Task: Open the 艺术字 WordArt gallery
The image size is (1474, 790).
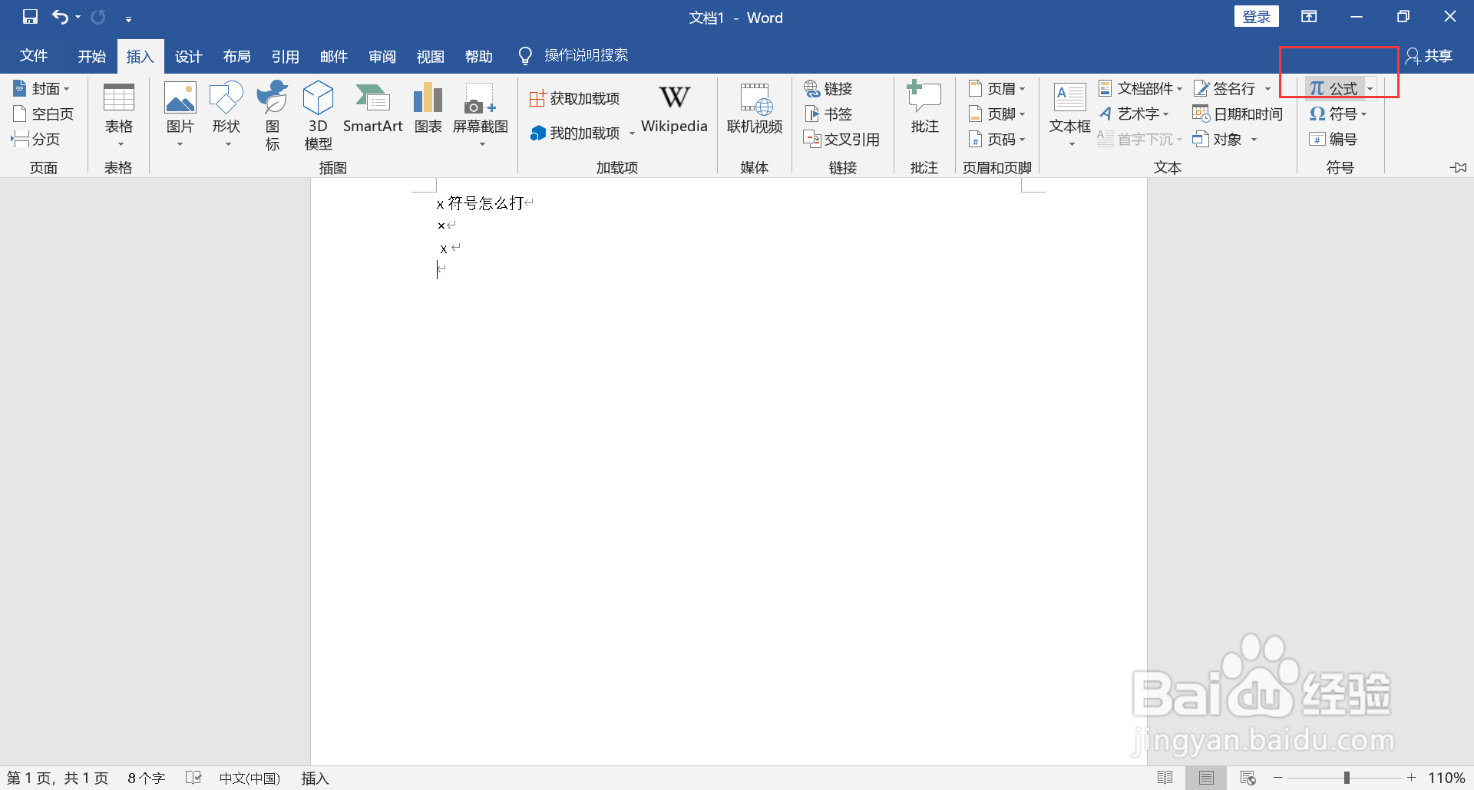Action: tap(1135, 114)
